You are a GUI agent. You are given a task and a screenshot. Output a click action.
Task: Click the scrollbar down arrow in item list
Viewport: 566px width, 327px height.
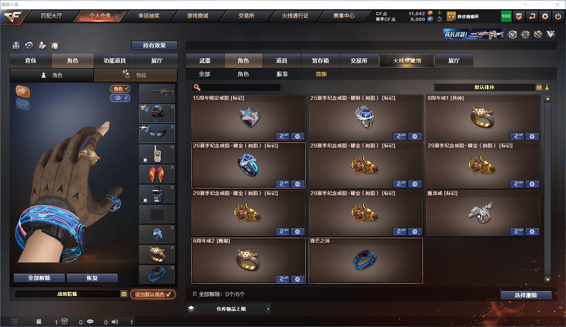548,280
